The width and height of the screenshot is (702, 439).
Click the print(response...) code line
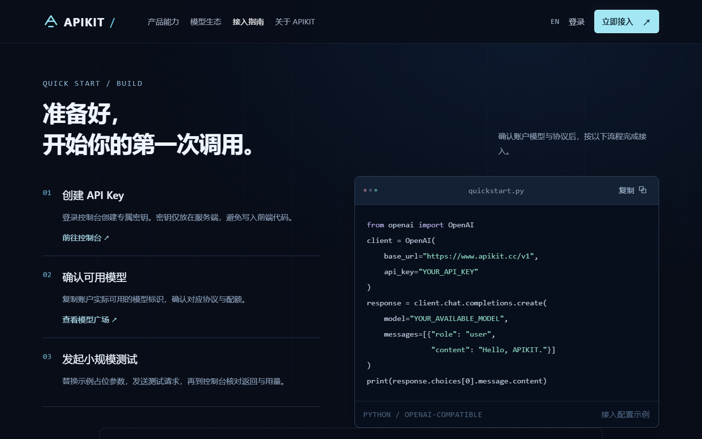pyautogui.click(x=457, y=381)
